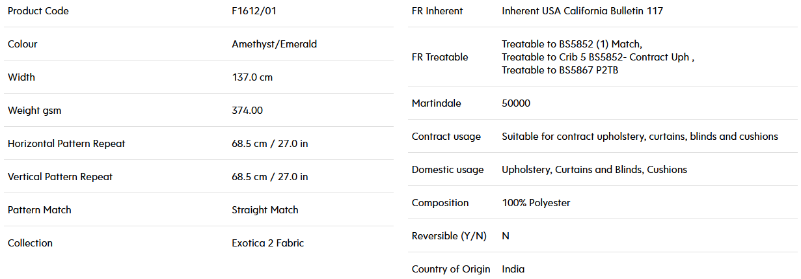Select the Vertical Pattern Repeat value
This screenshot has width=801, height=279.
[x=270, y=177]
